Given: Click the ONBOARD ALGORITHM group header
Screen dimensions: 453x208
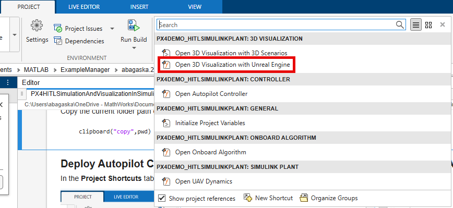Looking at the screenshot, I should tap(303, 138).
